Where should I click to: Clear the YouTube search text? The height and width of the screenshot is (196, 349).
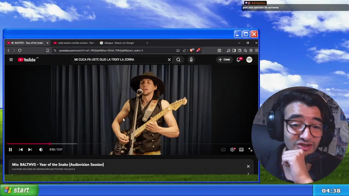[x=169, y=60]
